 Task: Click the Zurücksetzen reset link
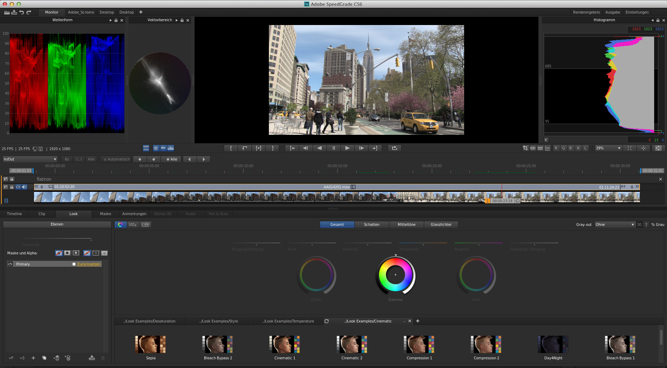(x=89, y=264)
